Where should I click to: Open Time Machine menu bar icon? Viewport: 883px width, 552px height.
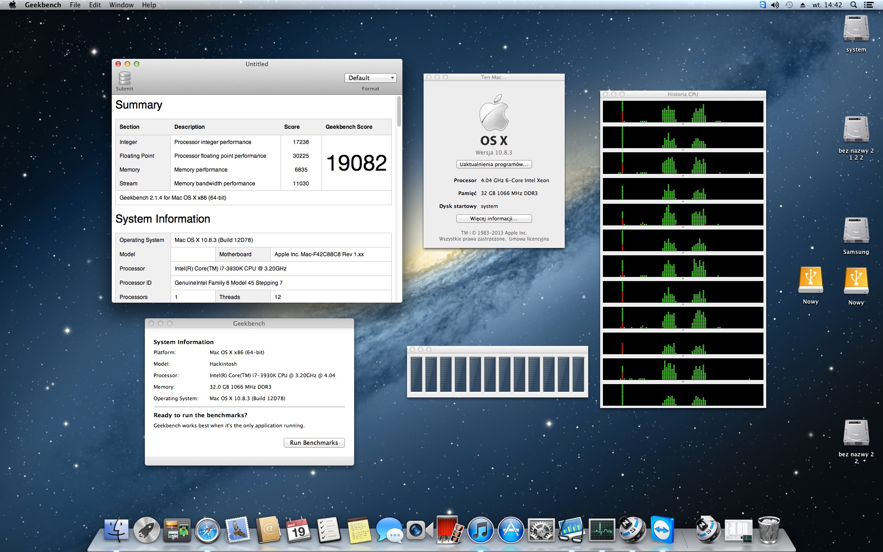click(x=789, y=5)
